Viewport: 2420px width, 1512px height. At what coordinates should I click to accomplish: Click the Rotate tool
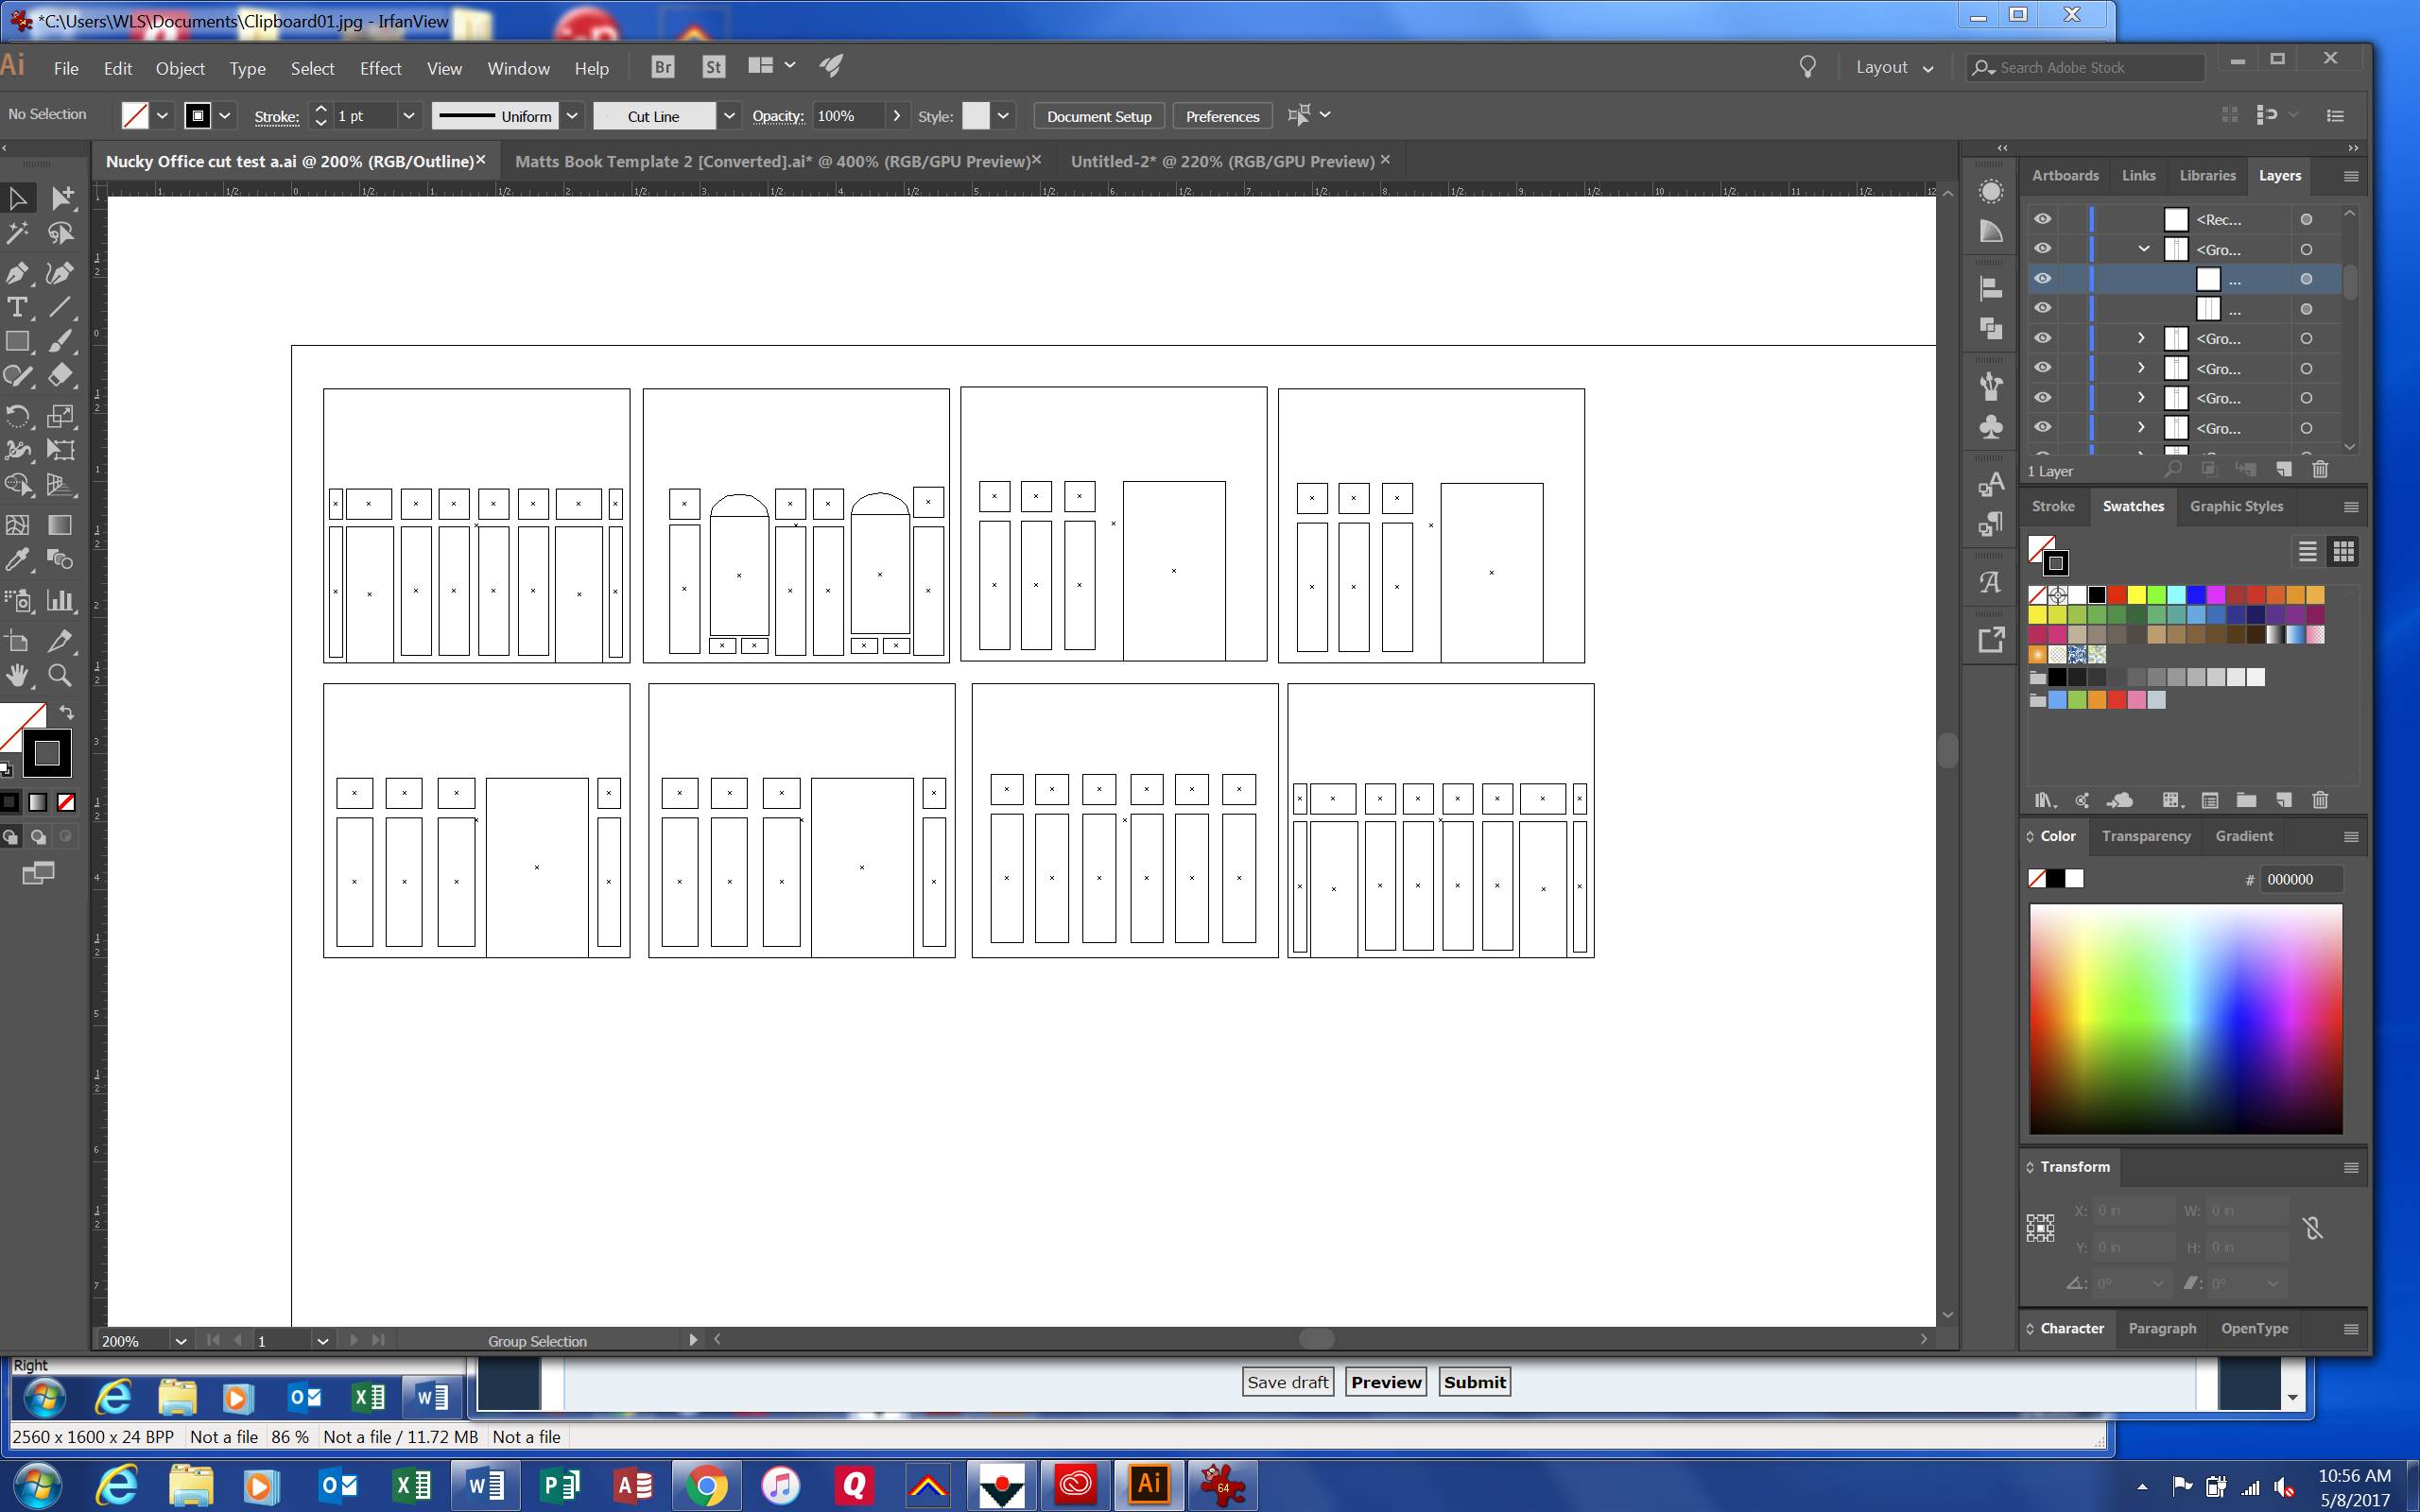coord(17,416)
